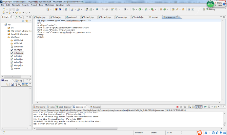227x135 pixels.
Task: Click the Console vertical scrollbar thumb
Action: (224, 123)
